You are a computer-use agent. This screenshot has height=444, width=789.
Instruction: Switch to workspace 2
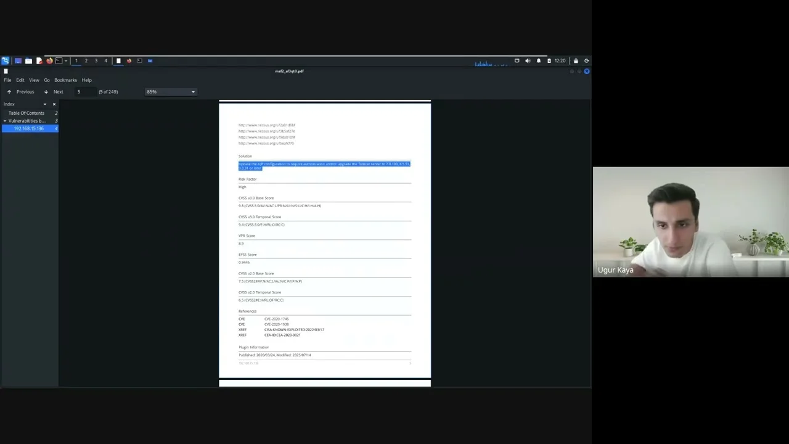coord(86,60)
